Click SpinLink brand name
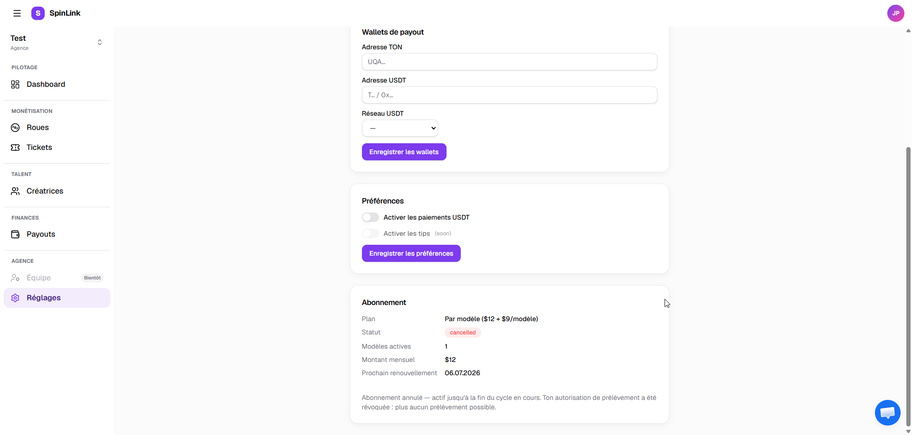 coord(65,13)
